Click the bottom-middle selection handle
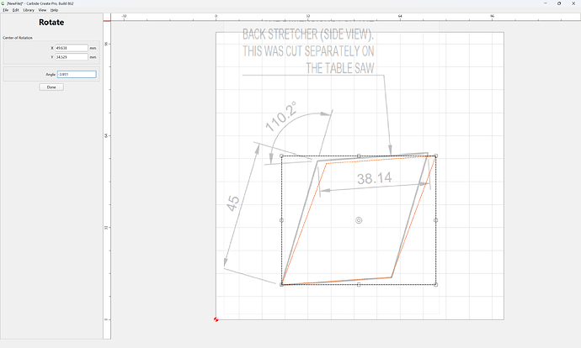 (x=359, y=284)
